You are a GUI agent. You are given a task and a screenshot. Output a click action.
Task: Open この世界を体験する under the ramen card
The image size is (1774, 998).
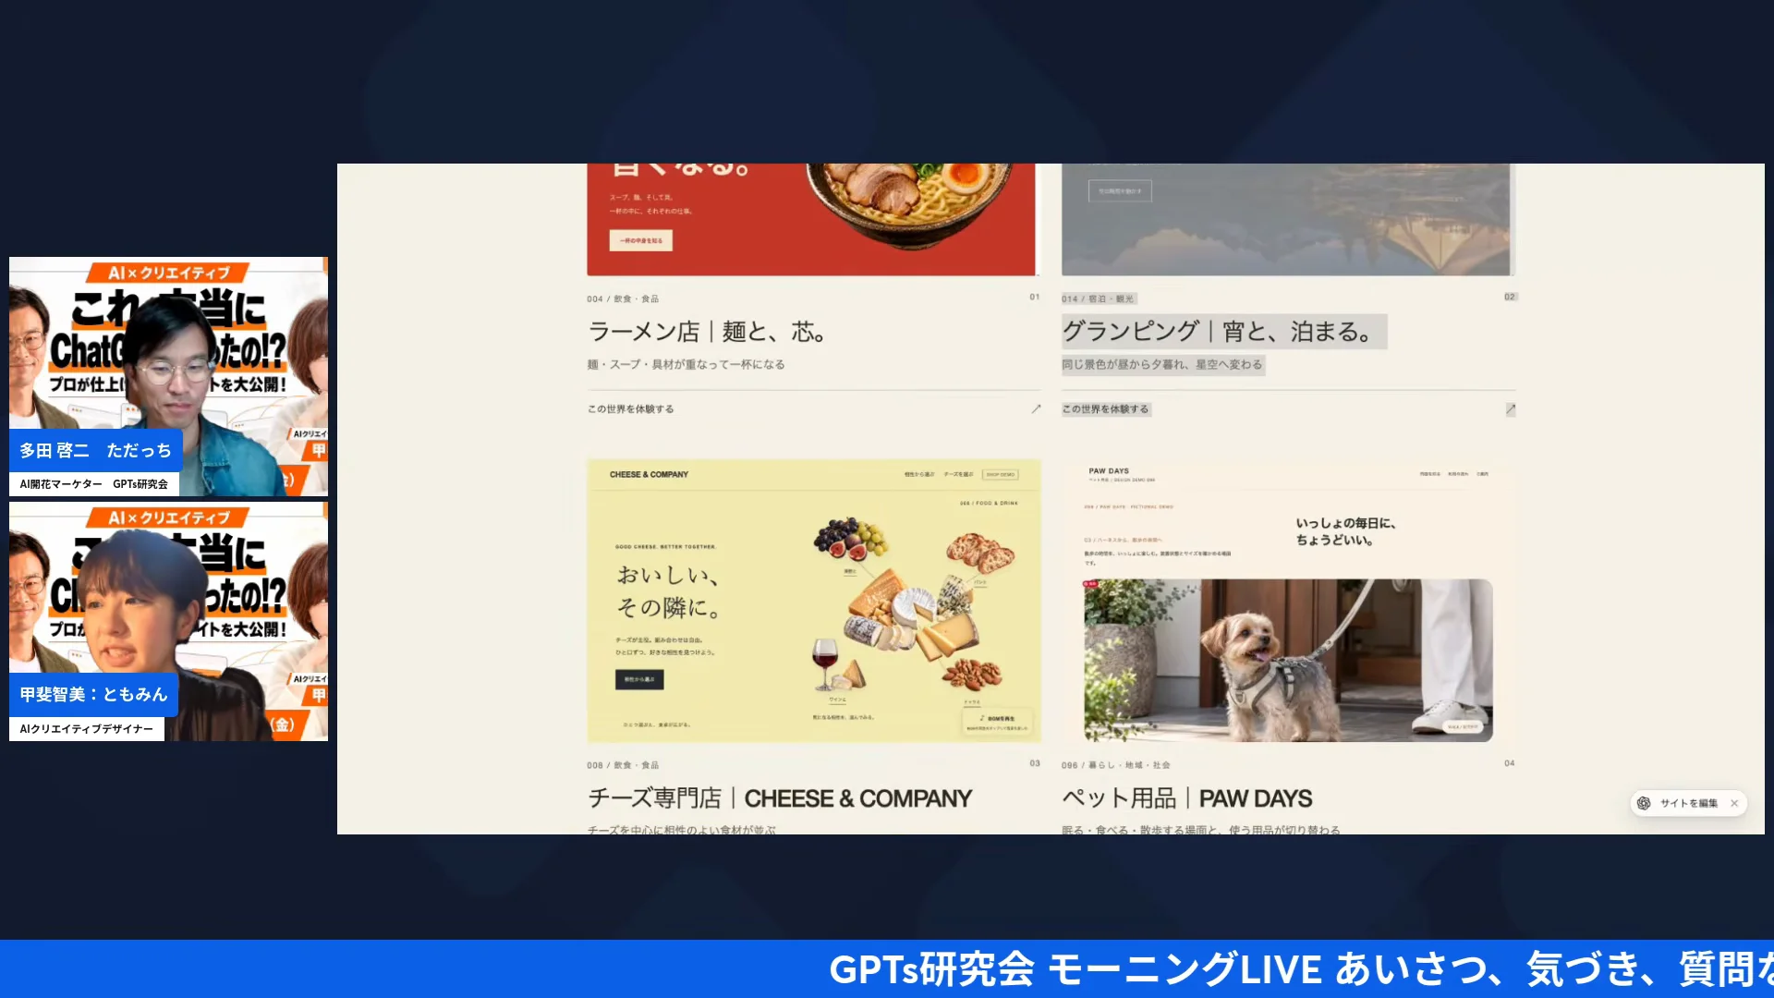(631, 408)
